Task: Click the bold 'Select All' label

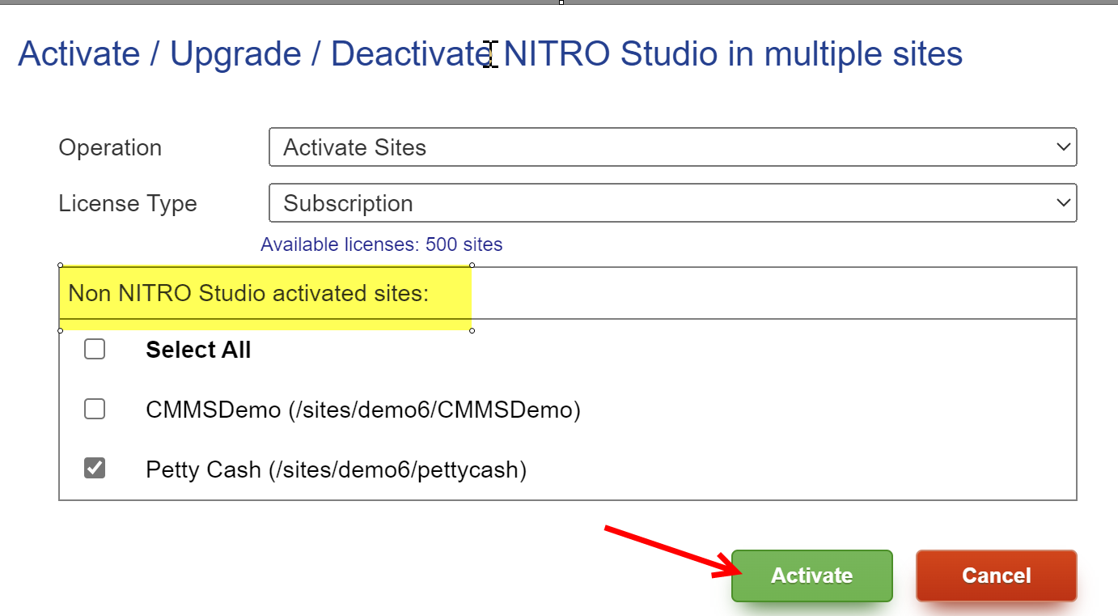Action: pos(198,350)
